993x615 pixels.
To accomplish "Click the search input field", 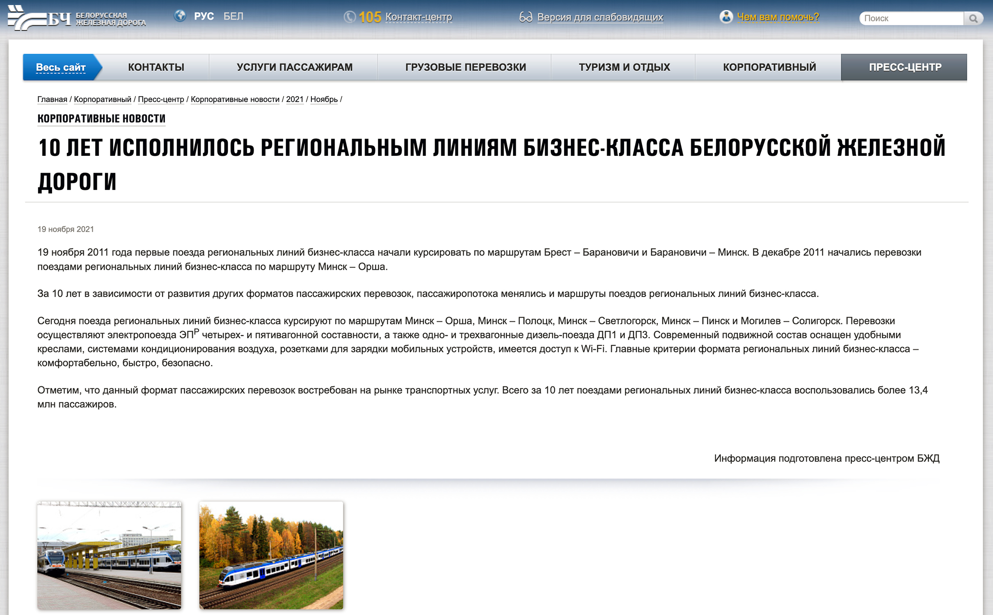I will pyautogui.click(x=911, y=18).
